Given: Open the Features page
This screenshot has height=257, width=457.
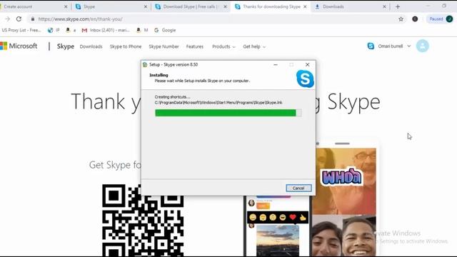Looking at the screenshot, I should coord(195,46).
